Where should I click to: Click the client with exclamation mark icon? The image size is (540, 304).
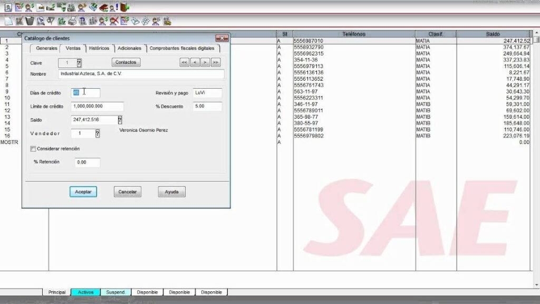point(114,7)
